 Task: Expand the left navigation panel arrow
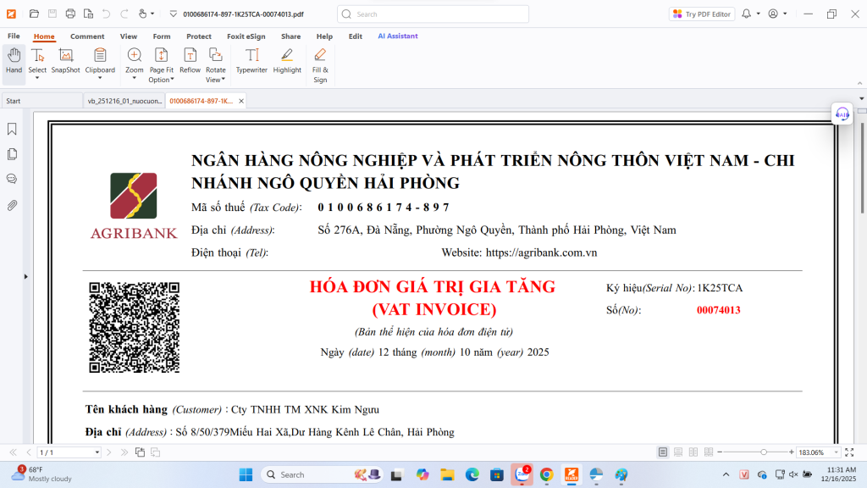pos(25,276)
